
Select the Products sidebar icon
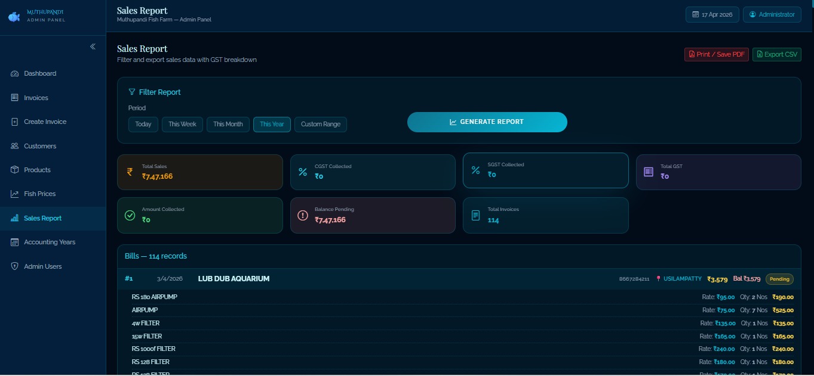(x=15, y=169)
